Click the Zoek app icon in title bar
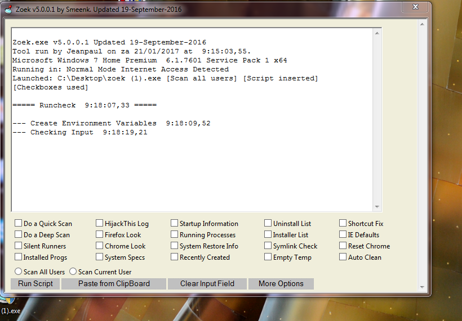 [x=9, y=10]
